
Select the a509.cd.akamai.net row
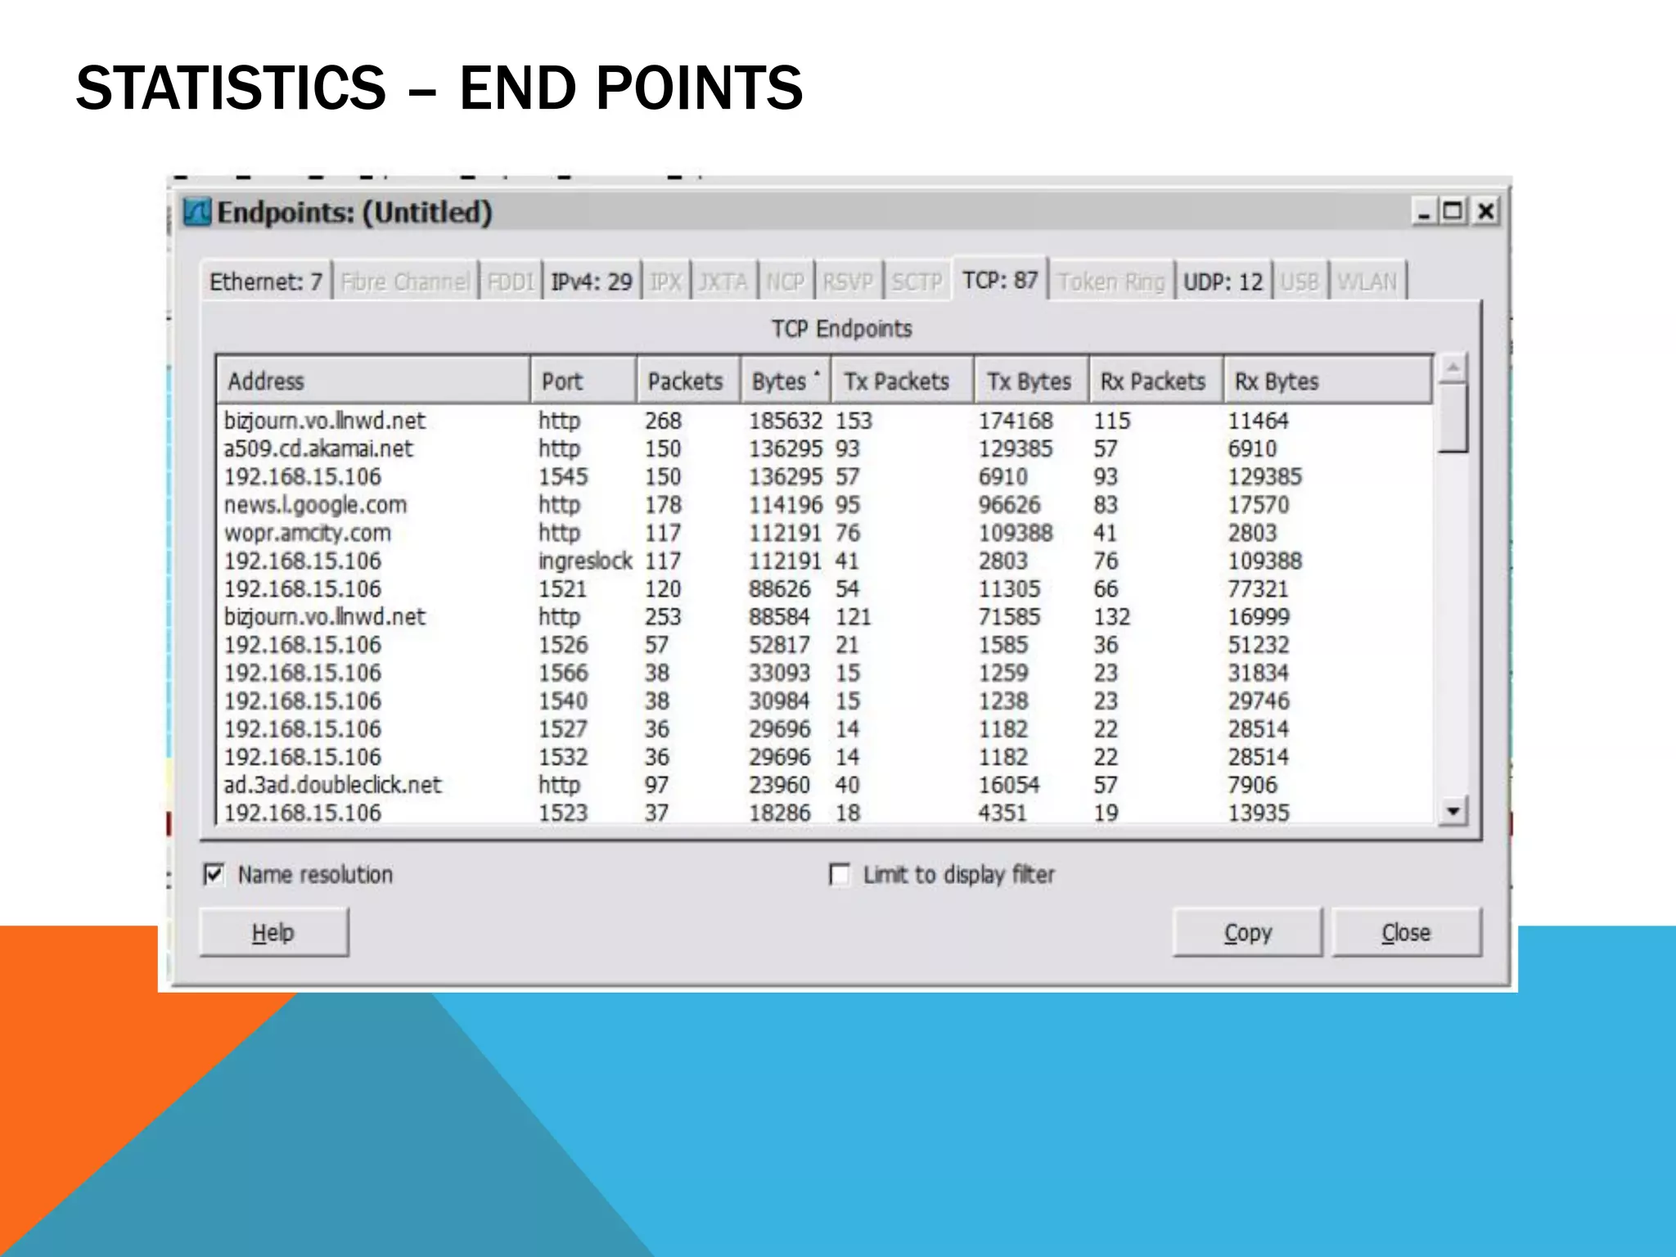(825, 448)
